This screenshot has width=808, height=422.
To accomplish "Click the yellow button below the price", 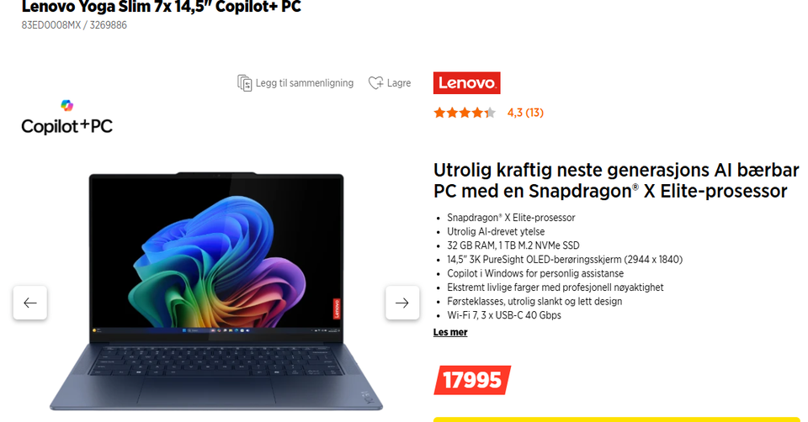I will [616, 419].
